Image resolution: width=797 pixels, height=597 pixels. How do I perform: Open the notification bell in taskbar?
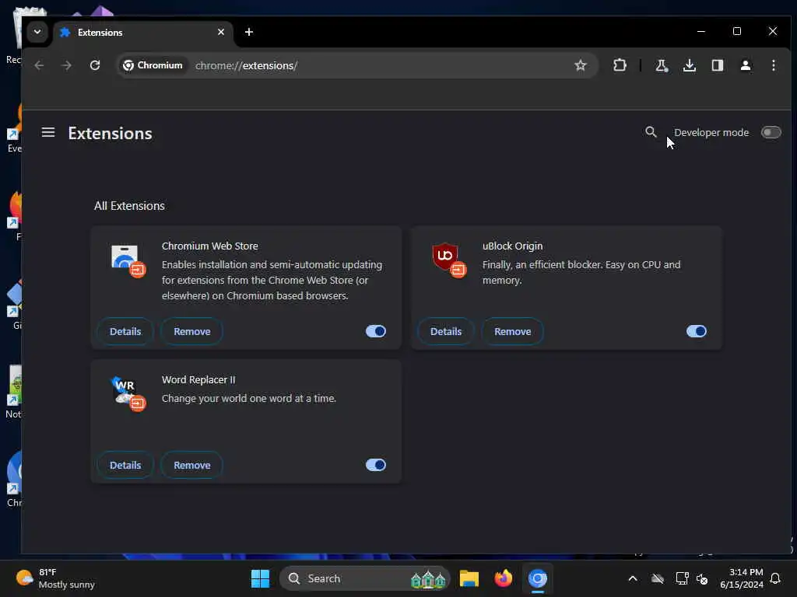coord(775,578)
